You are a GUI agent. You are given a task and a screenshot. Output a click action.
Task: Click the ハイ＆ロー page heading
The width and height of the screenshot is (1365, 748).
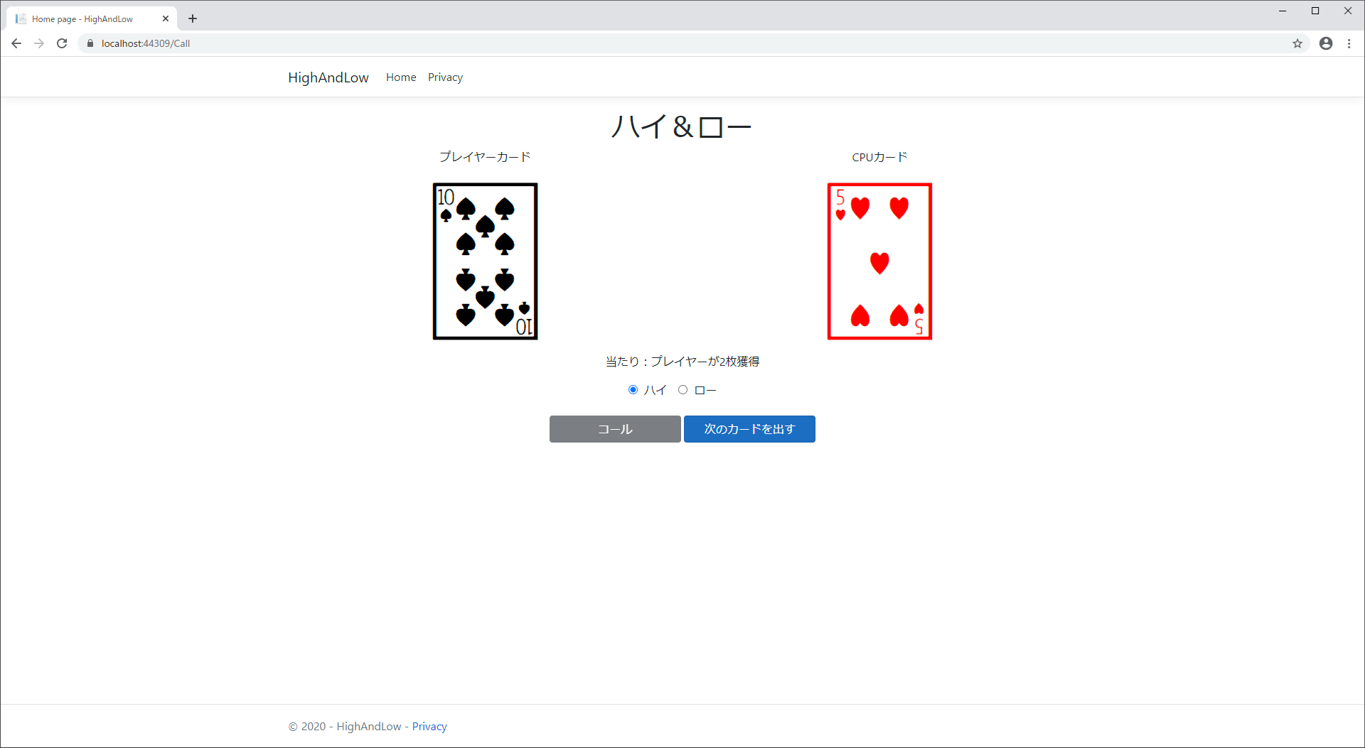tap(682, 127)
